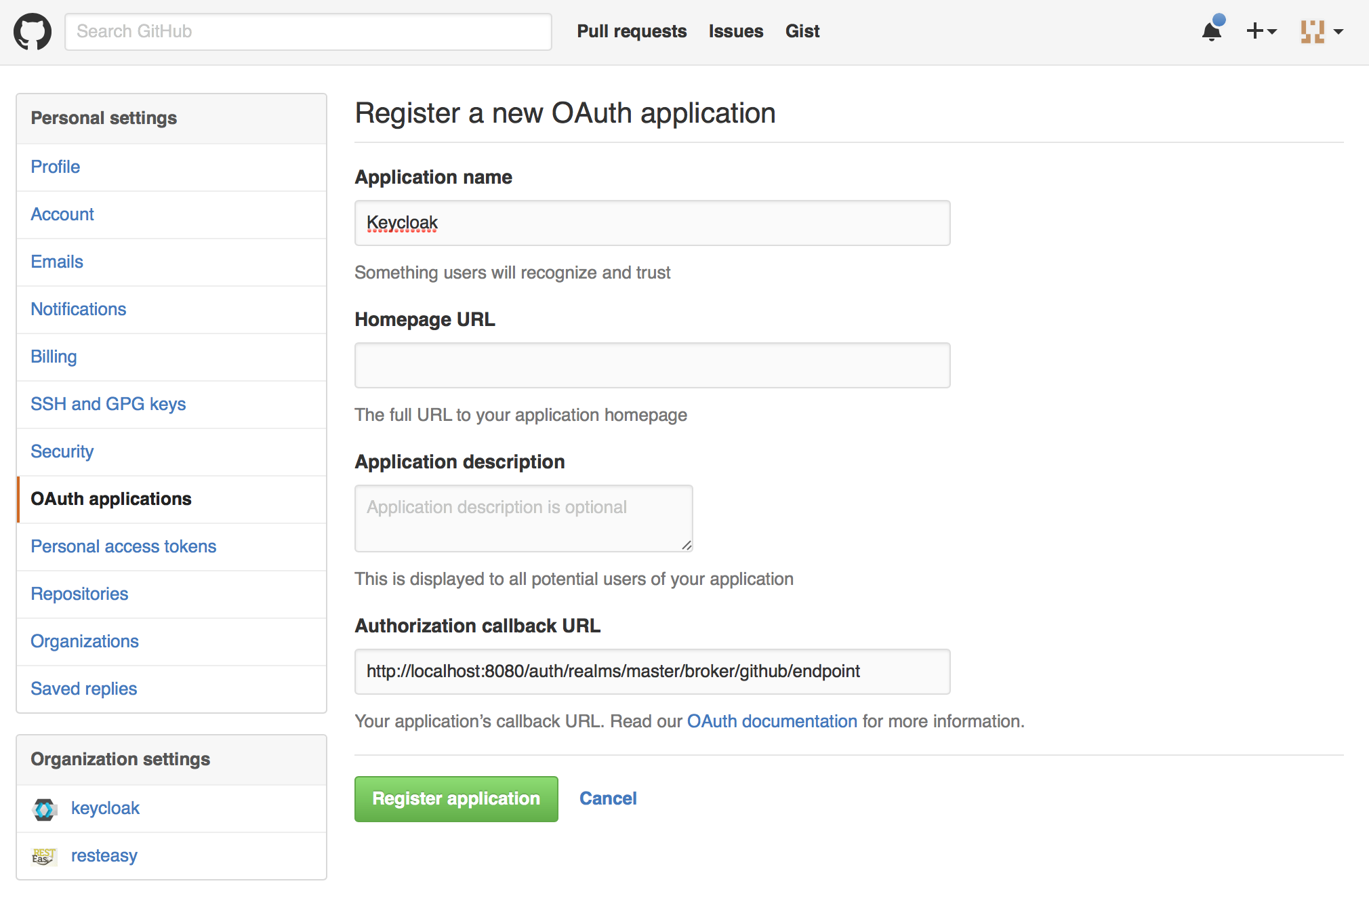Screen dimensions: 1369x913
Task: Click the resteasy organization icon
Action: pos(44,856)
